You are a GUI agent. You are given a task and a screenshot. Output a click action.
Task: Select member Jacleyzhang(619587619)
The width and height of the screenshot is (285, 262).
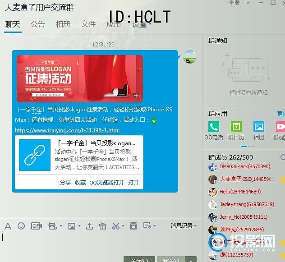247,205
